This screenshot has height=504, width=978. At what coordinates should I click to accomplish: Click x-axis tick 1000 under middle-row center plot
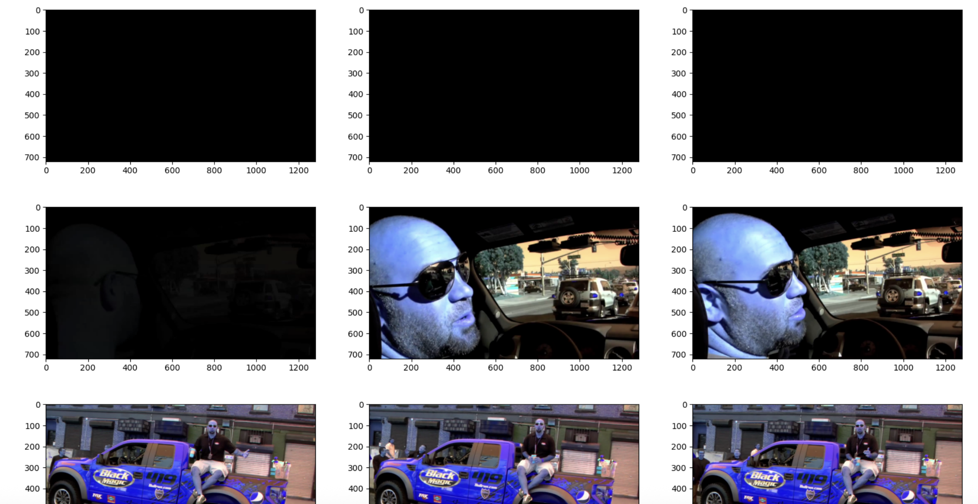point(579,367)
